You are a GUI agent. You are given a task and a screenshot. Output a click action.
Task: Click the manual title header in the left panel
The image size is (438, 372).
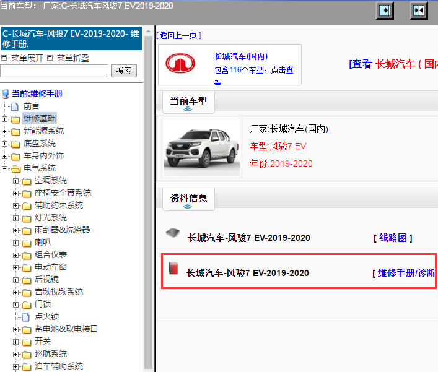(71, 38)
